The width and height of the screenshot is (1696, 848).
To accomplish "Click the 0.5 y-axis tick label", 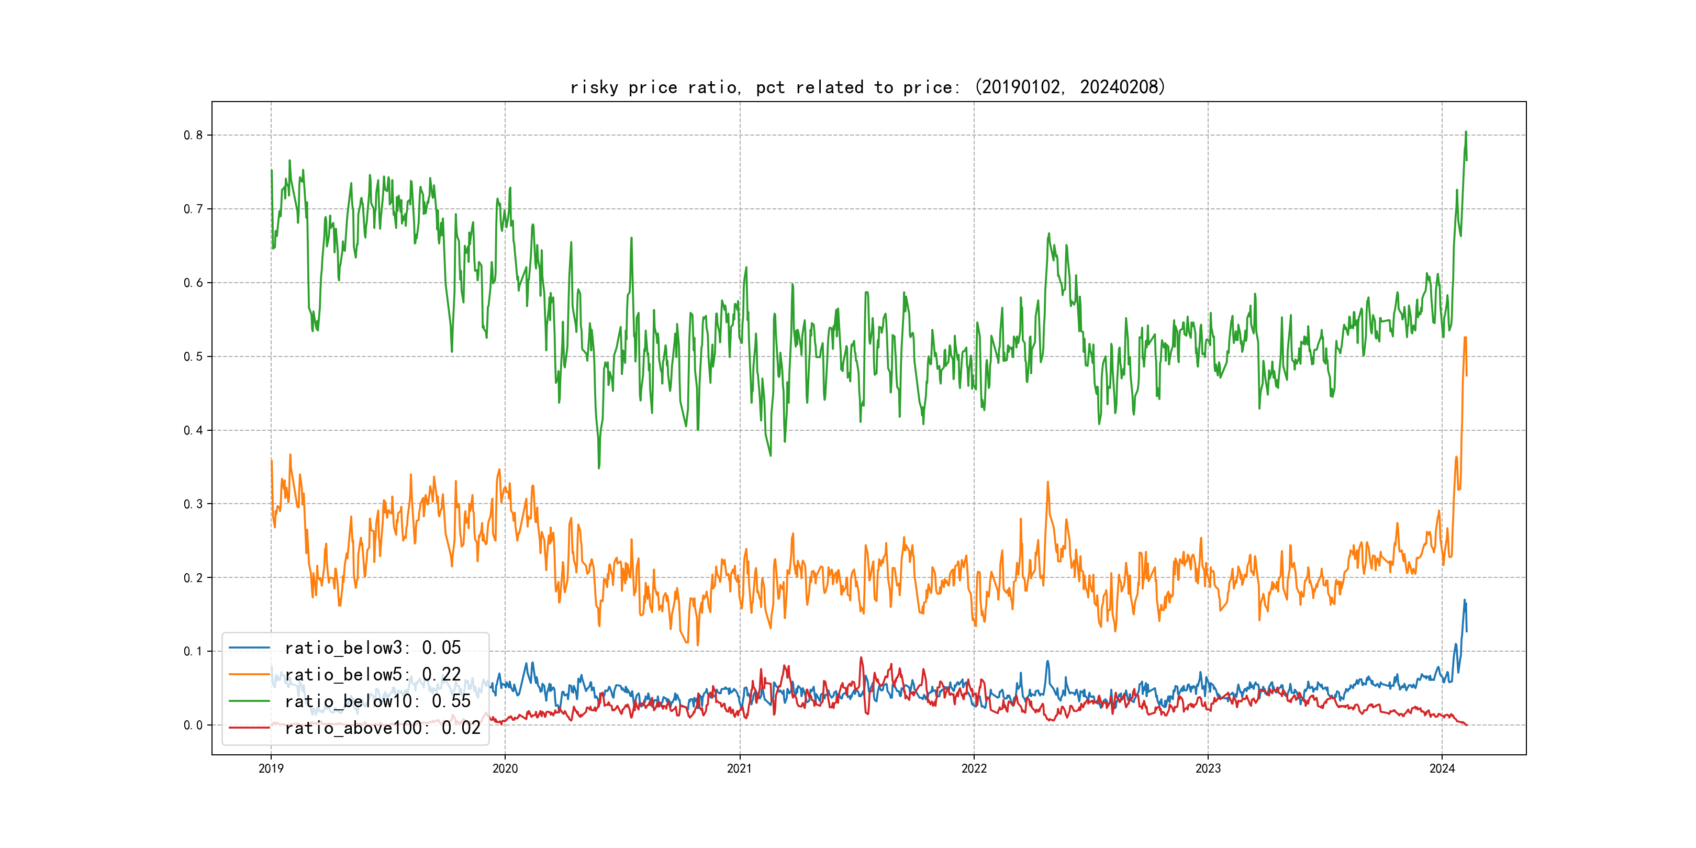I will point(193,356).
